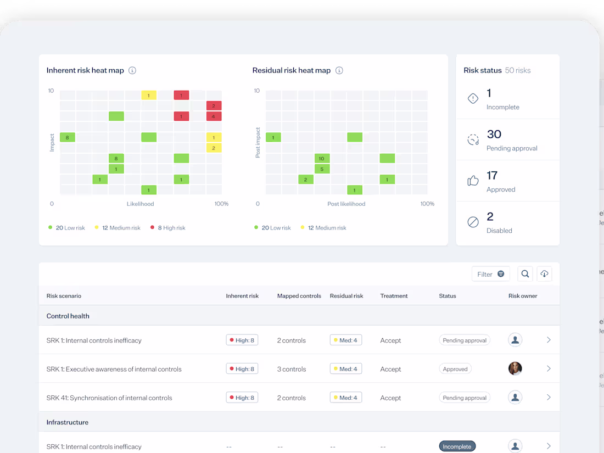Screen dimensions: 604x453
Task: Open the Filter dropdown above the table
Action: [490, 273]
